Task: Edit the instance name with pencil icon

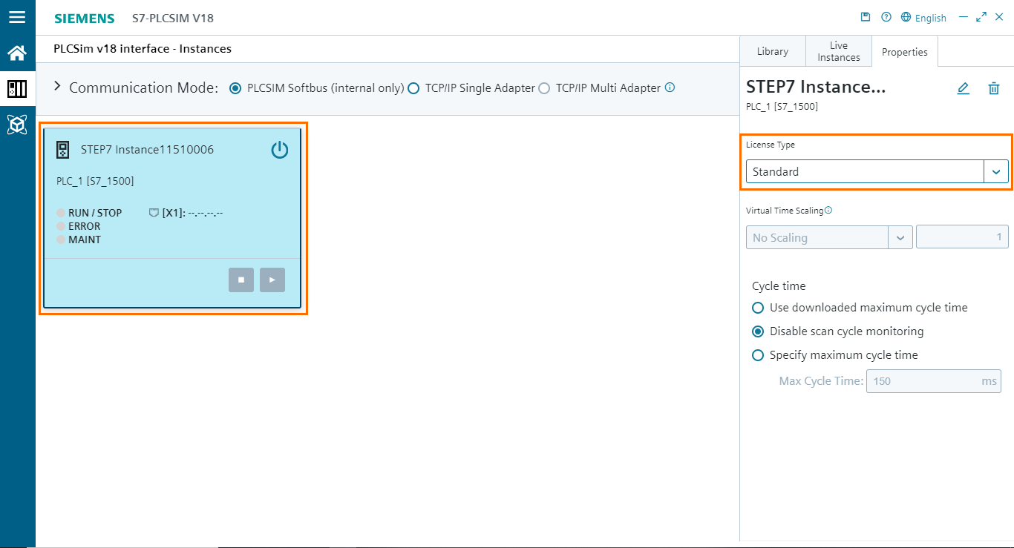Action: coord(963,88)
